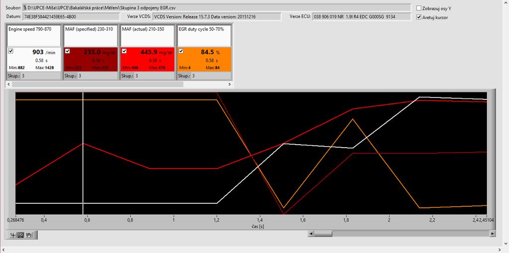509x253 pixels.
Task: Click the Min:4 EGR duty readout
Action: click(185, 68)
